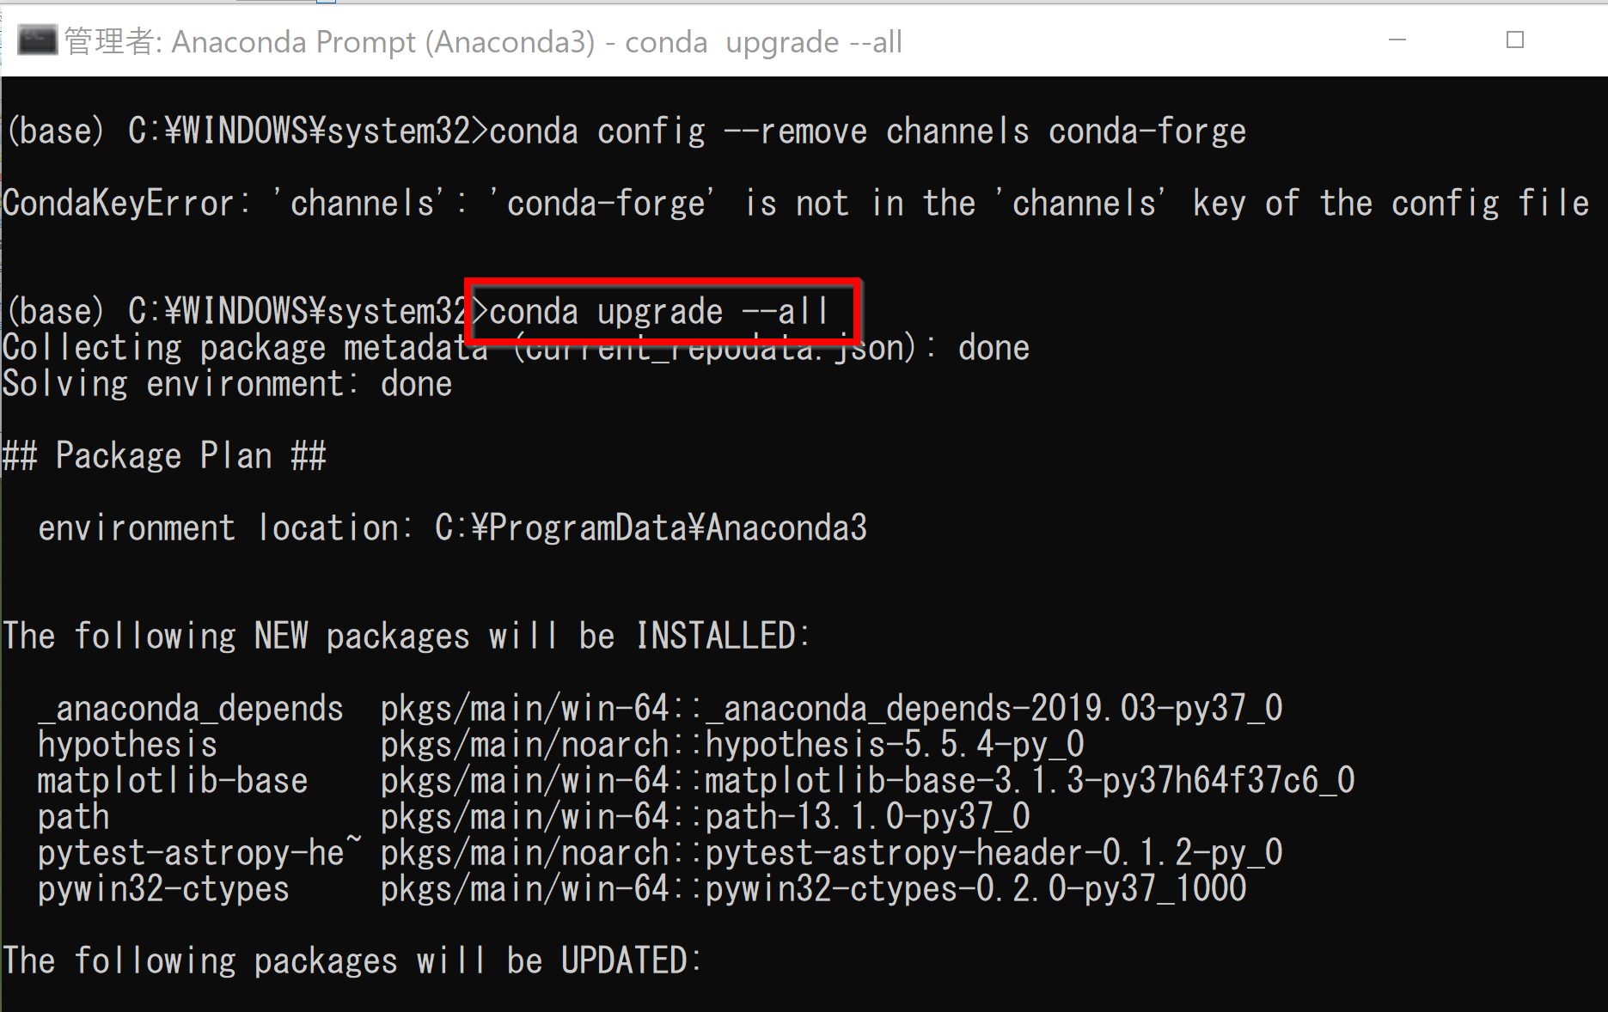Click the Anaconda Prompt console icon
This screenshot has height=1012, width=1608.
[x=36, y=40]
